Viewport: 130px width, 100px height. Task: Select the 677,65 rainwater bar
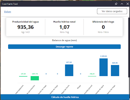pyautogui.click(x=69, y=70)
